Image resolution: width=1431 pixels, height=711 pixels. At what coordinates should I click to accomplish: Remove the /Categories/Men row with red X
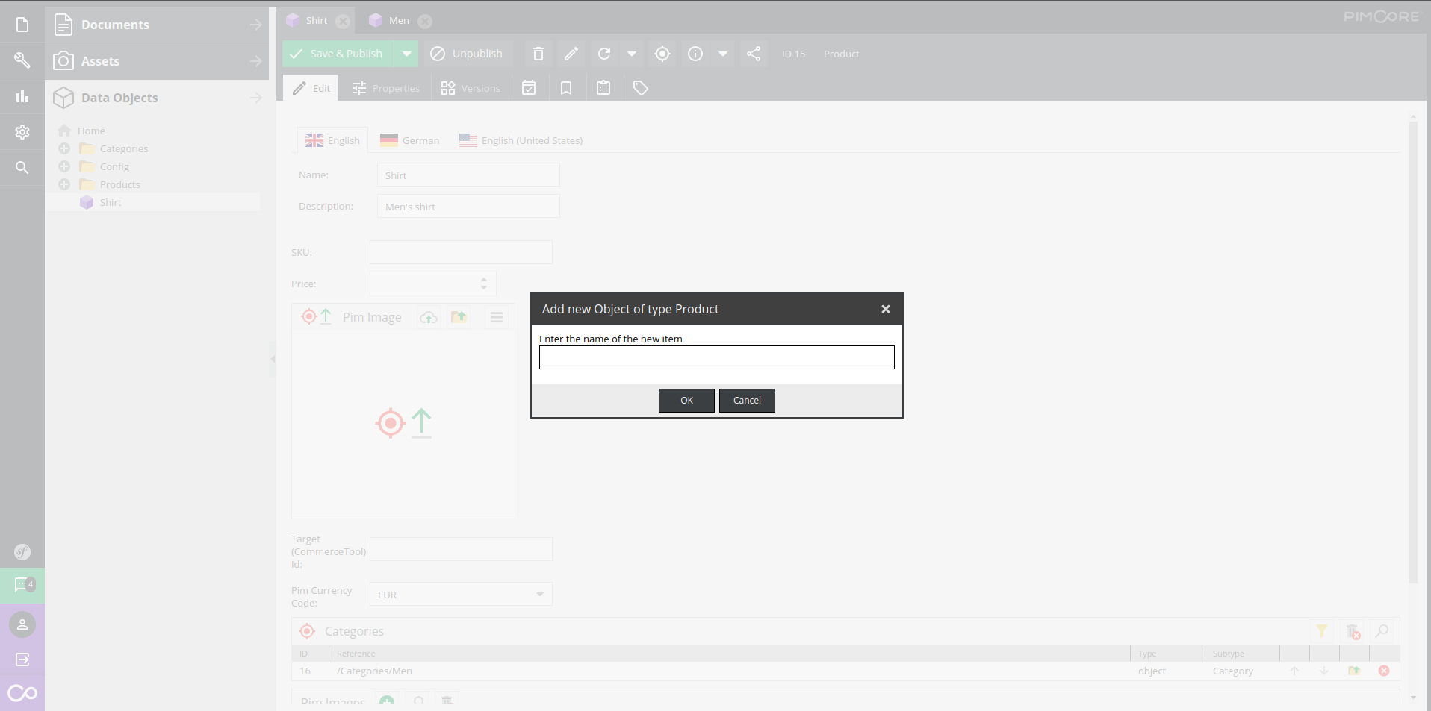pos(1384,671)
